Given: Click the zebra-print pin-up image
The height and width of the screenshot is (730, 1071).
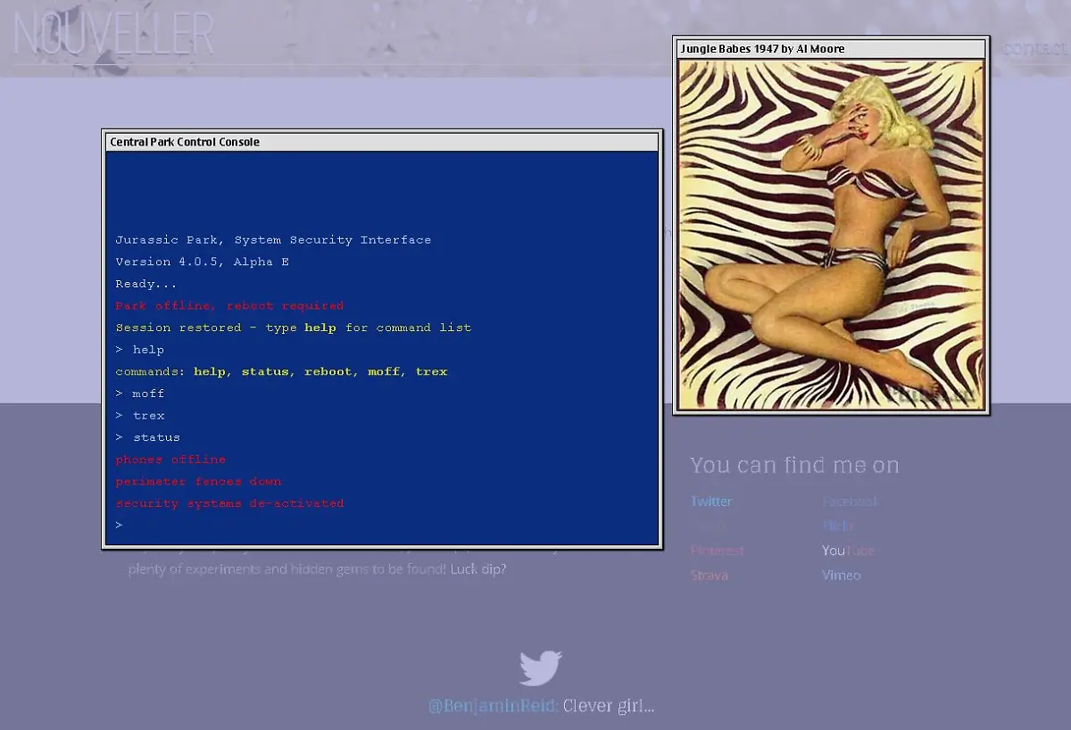Looking at the screenshot, I should point(830,235).
